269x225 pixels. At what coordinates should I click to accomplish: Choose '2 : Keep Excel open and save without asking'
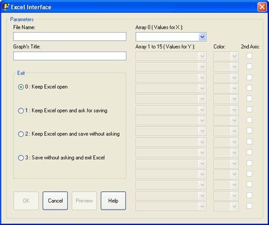click(x=69, y=134)
